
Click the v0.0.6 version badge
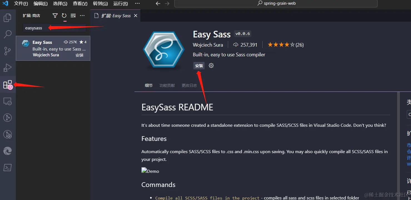point(243,34)
